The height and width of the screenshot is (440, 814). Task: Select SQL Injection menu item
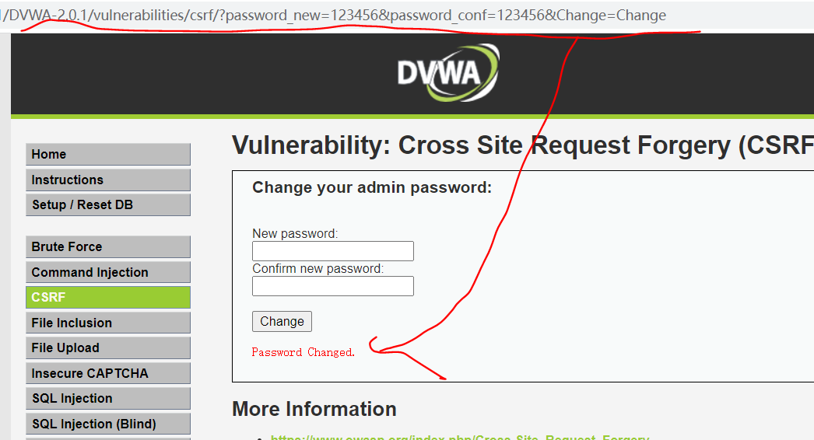pos(108,399)
